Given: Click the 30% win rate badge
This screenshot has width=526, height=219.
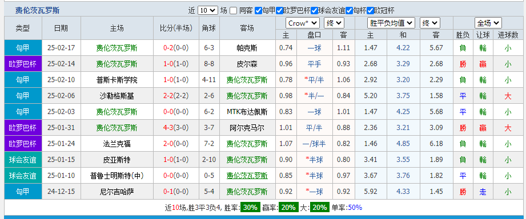Looking at the screenshot, I should tap(250, 208).
